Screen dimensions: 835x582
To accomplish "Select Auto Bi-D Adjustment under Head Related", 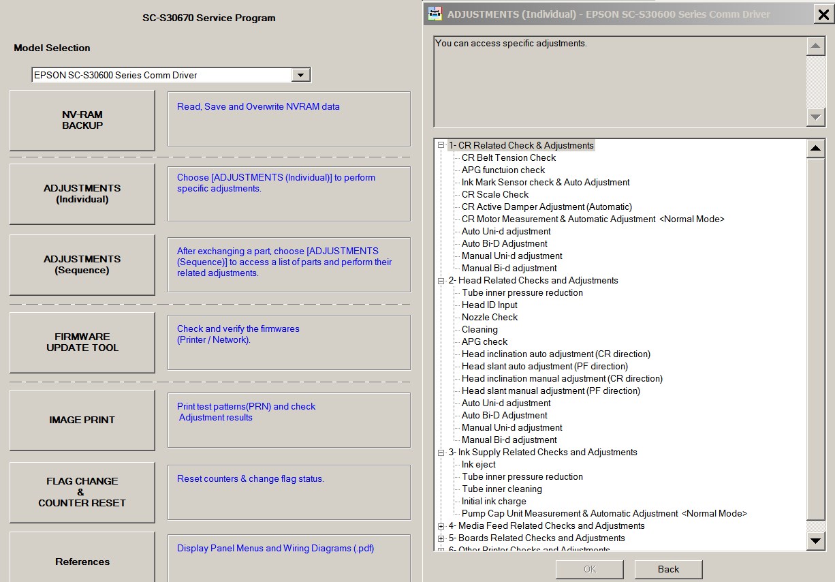I will pos(505,415).
